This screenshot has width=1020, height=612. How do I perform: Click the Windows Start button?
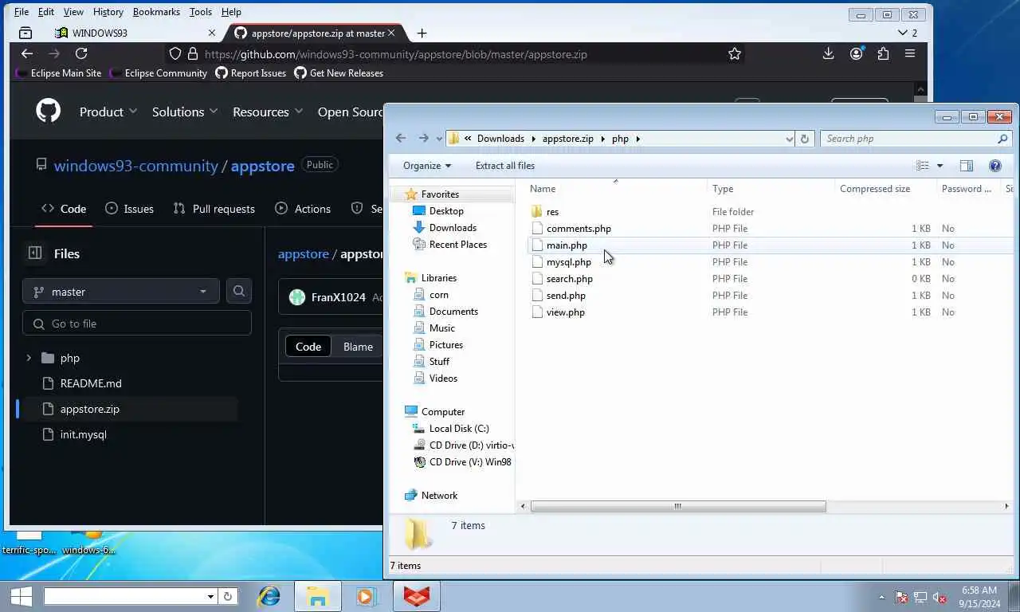click(x=22, y=596)
